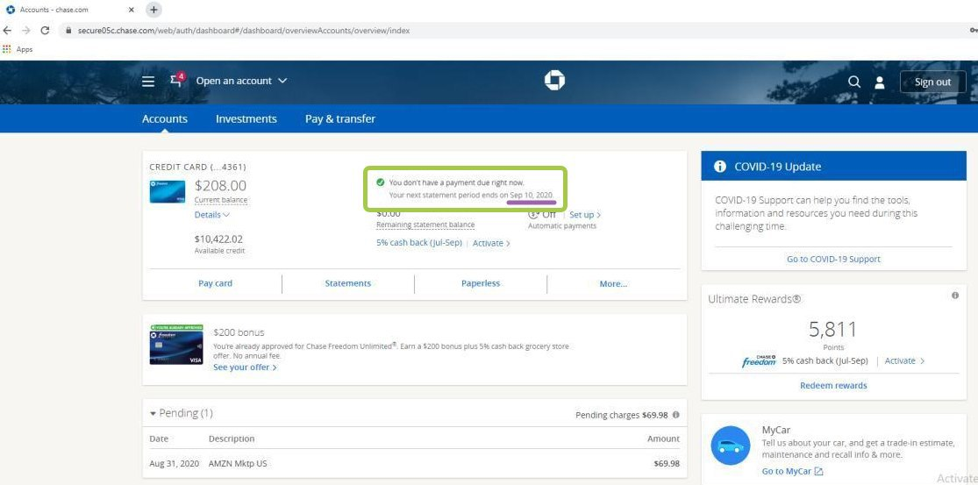
Task: Click the Pay card link
Action: click(x=215, y=283)
